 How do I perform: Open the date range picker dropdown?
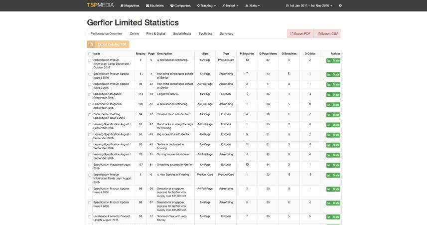309,5
